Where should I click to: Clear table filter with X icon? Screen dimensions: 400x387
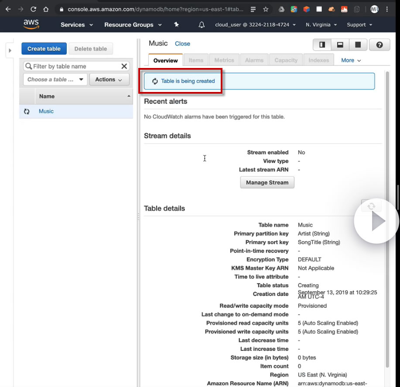point(124,66)
